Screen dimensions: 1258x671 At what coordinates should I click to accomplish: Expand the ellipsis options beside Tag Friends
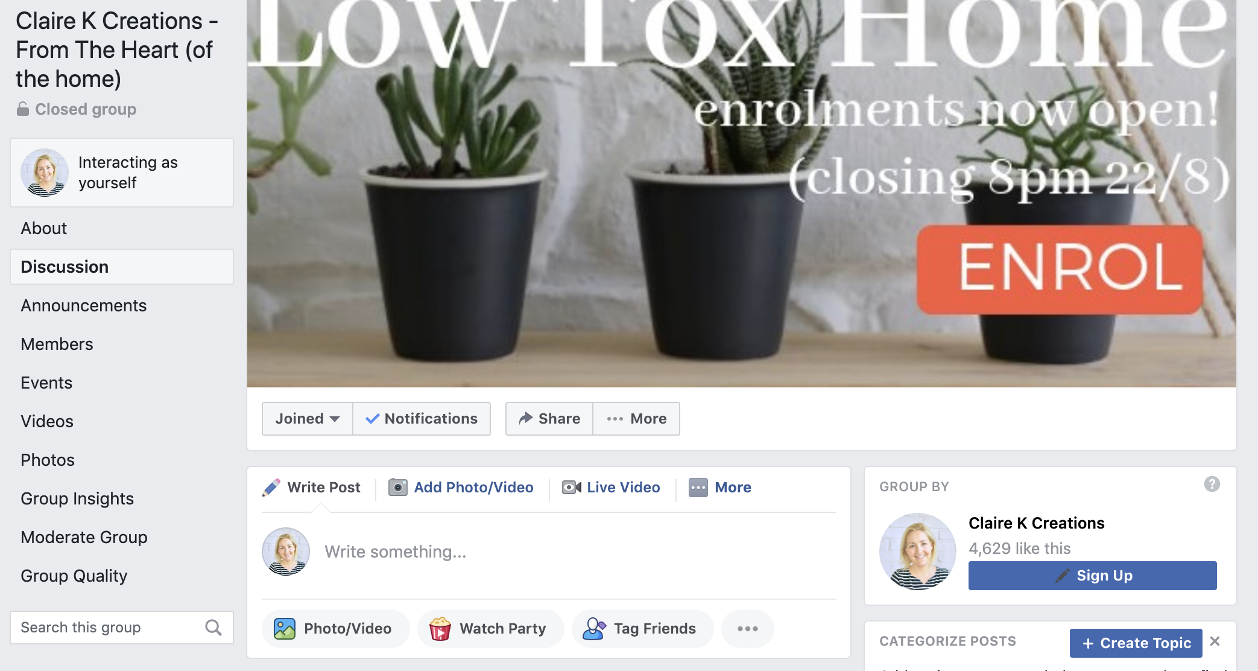click(748, 629)
